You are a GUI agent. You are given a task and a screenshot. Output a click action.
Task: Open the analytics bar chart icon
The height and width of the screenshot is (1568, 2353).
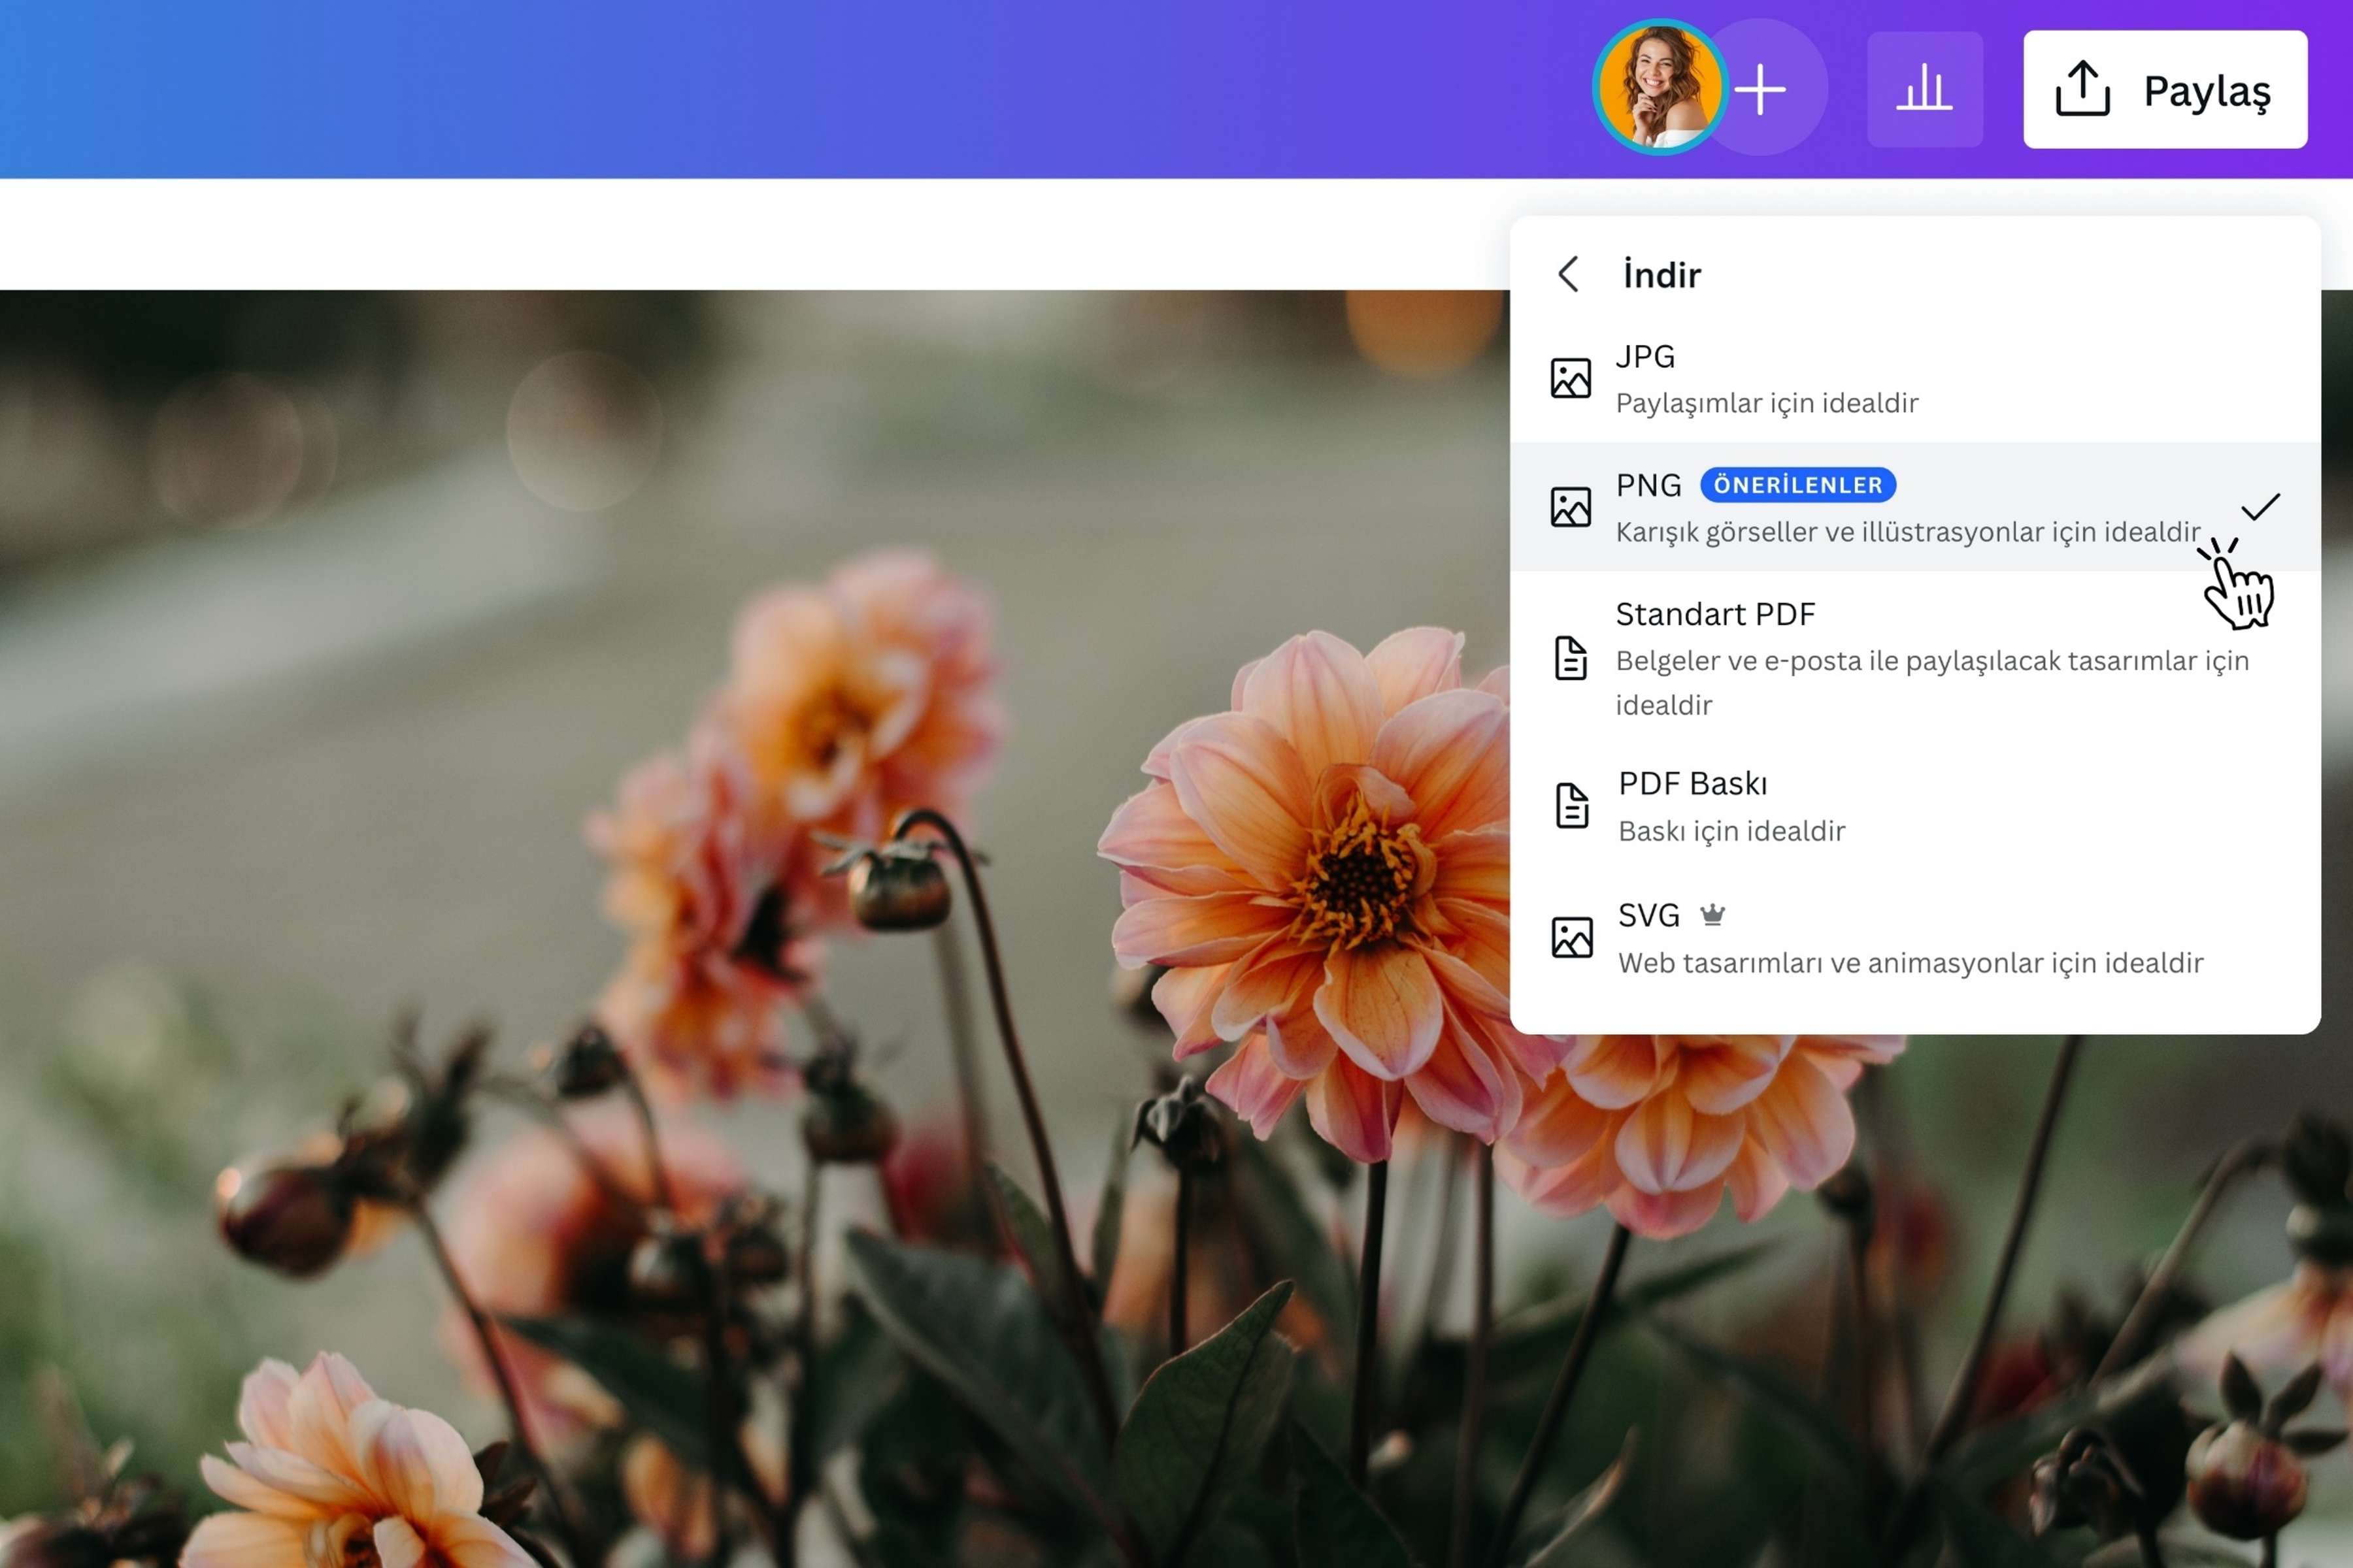click(1924, 89)
